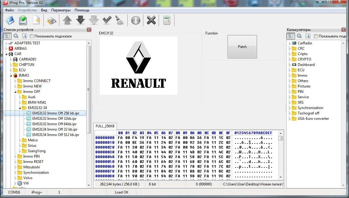Viewport: 349px width, 198px height.
Task: Click the chip programmer toolbar icon
Action: coord(51,21)
